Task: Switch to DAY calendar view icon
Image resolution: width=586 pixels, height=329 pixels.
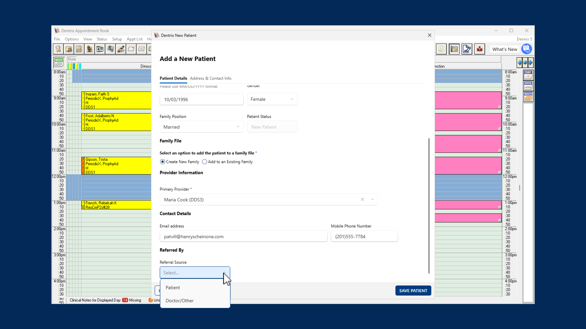Action: pyautogui.click(x=528, y=75)
